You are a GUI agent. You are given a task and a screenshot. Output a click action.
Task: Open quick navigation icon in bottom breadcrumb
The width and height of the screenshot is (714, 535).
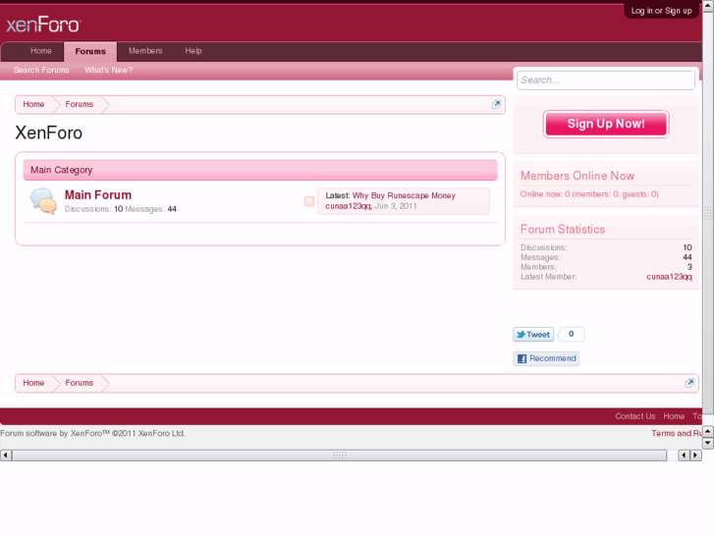[689, 383]
